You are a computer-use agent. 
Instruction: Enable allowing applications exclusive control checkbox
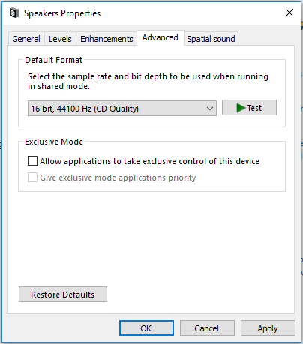click(32, 161)
